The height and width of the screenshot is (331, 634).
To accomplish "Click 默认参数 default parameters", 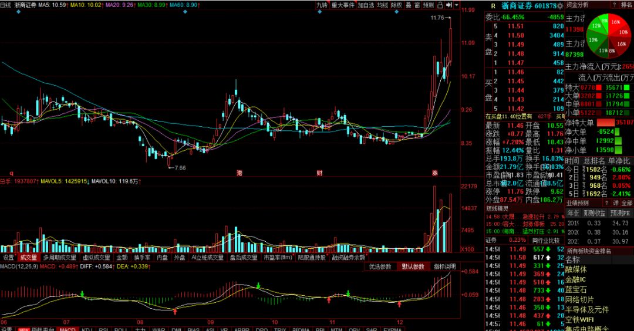I will point(413,267).
